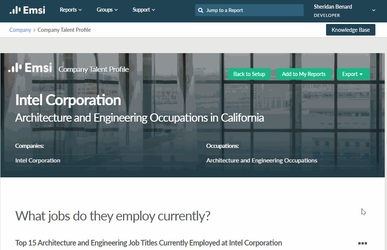387x250 pixels.
Task: Open the three-dots options for Top 15 Job Titles
Action: (362, 243)
